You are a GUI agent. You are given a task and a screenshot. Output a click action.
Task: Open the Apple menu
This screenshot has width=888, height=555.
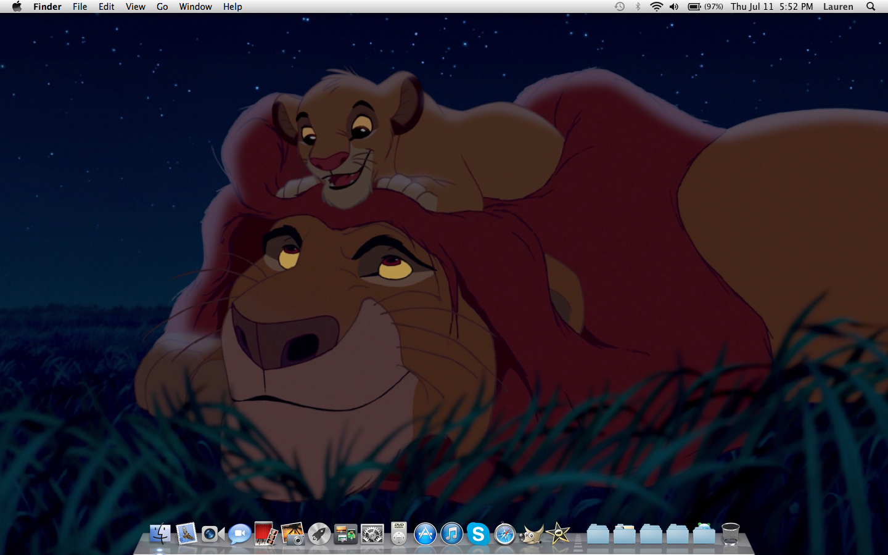17,7
